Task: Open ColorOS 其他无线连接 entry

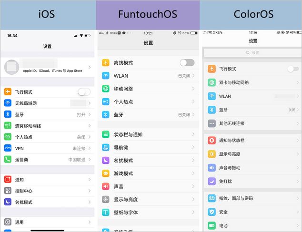Action: (252, 123)
